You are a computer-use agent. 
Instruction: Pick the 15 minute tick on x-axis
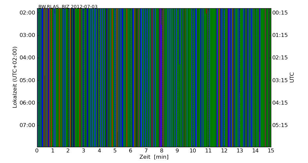[x=271, y=151]
